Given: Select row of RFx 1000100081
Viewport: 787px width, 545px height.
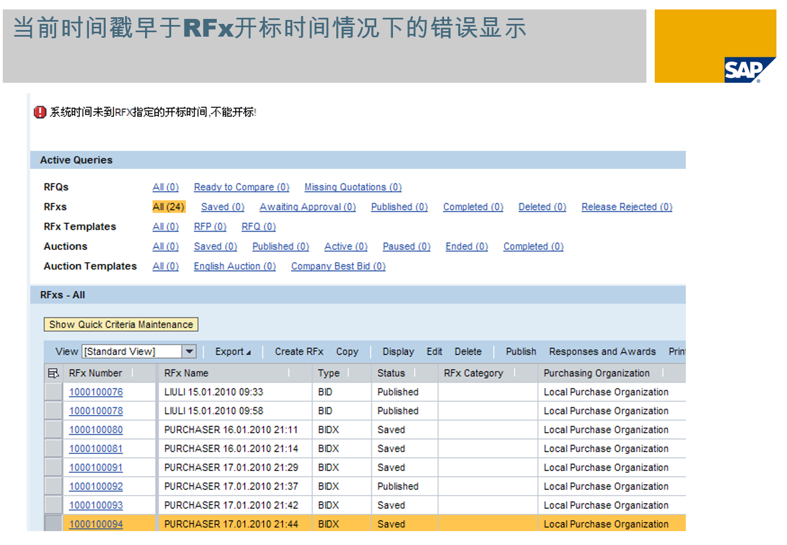Looking at the screenshot, I should tap(53, 449).
